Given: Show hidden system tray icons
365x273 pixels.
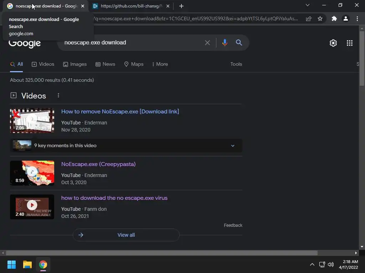Looking at the screenshot, I should (312, 264).
